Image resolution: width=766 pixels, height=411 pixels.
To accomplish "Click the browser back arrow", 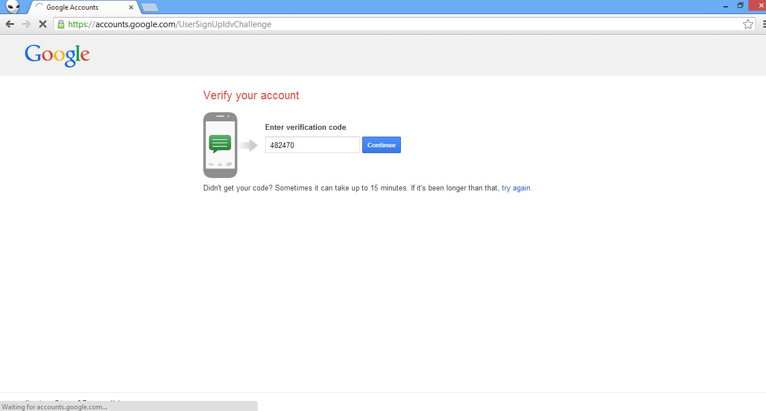I will 10,24.
